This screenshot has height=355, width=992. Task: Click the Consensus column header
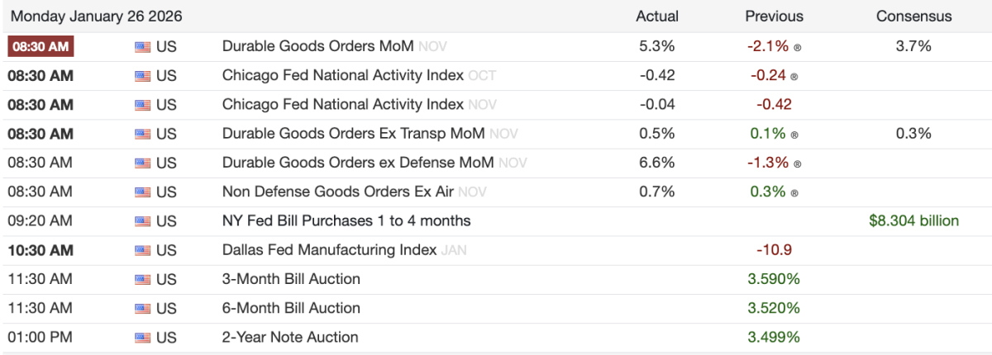(x=913, y=17)
